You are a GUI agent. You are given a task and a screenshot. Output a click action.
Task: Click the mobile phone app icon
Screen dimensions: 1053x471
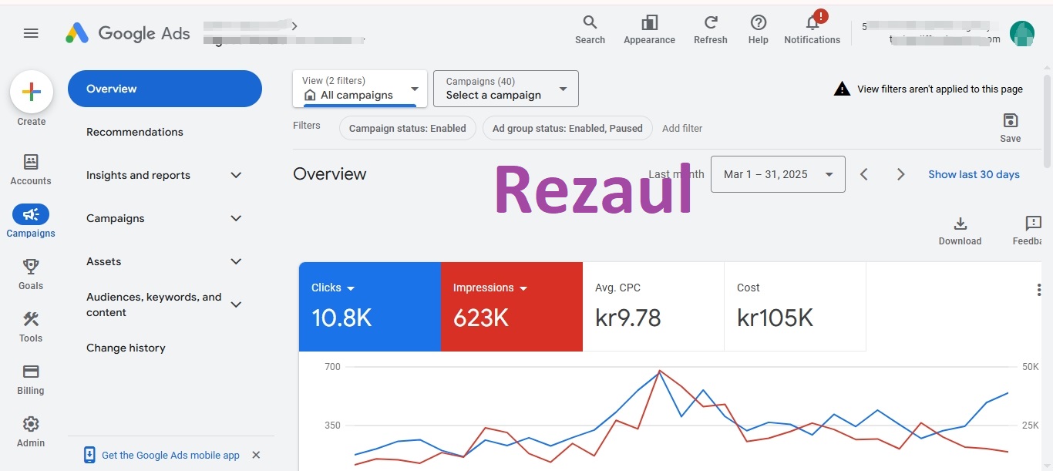tap(89, 455)
